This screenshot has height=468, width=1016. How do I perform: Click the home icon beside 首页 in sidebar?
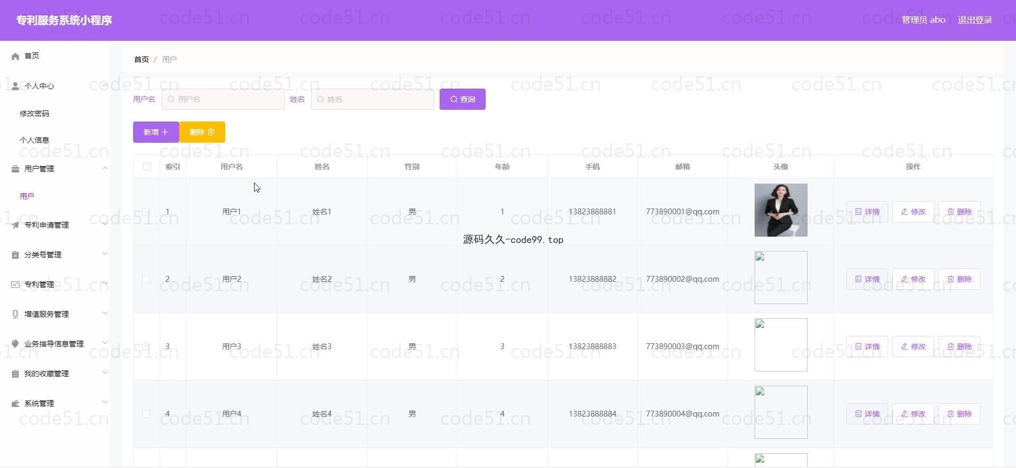click(x=15, y=56)
